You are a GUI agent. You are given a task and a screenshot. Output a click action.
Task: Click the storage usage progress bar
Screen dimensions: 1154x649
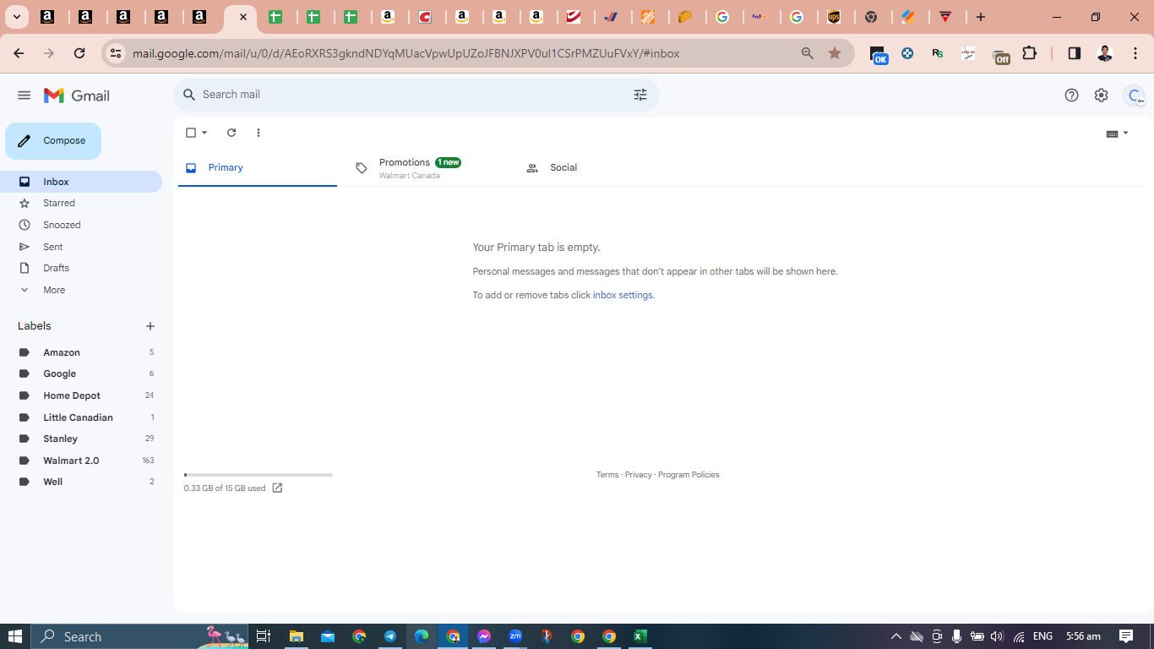point(259,475)
